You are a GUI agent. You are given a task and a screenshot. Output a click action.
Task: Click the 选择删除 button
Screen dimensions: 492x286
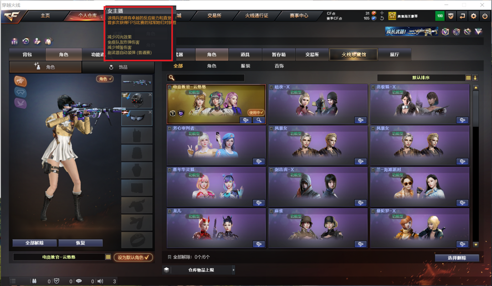click(457, 258)
